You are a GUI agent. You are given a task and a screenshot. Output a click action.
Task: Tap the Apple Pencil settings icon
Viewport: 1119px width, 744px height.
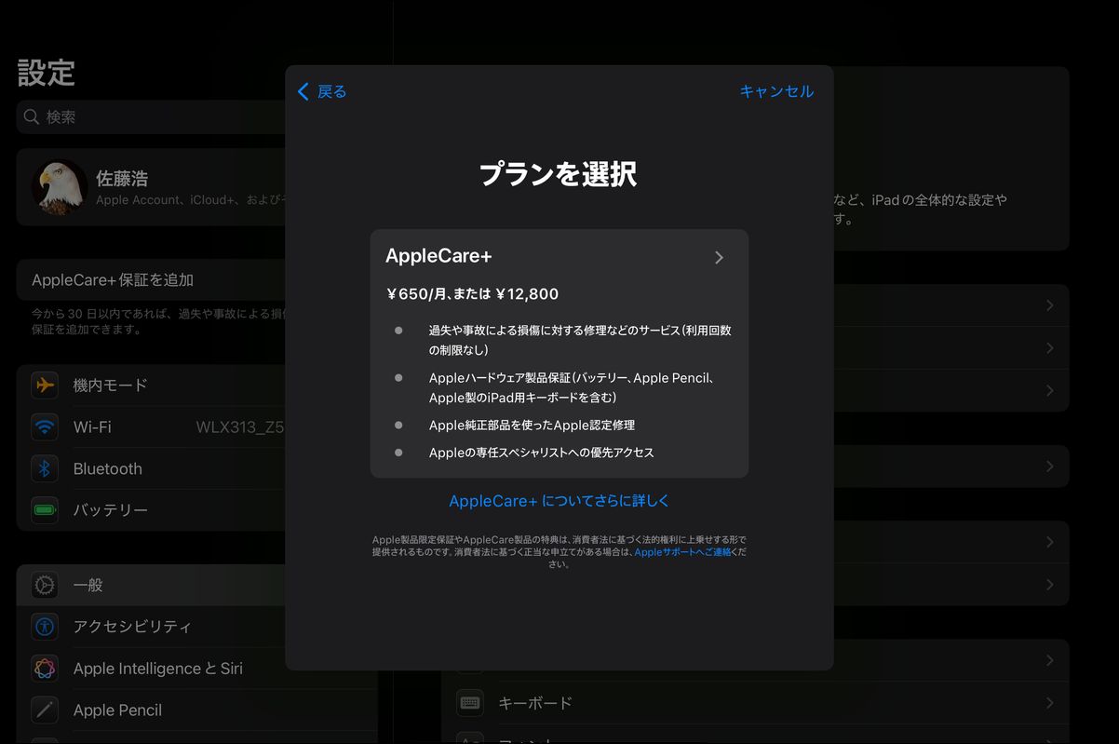pyautogui.click(x=45, y=710)
